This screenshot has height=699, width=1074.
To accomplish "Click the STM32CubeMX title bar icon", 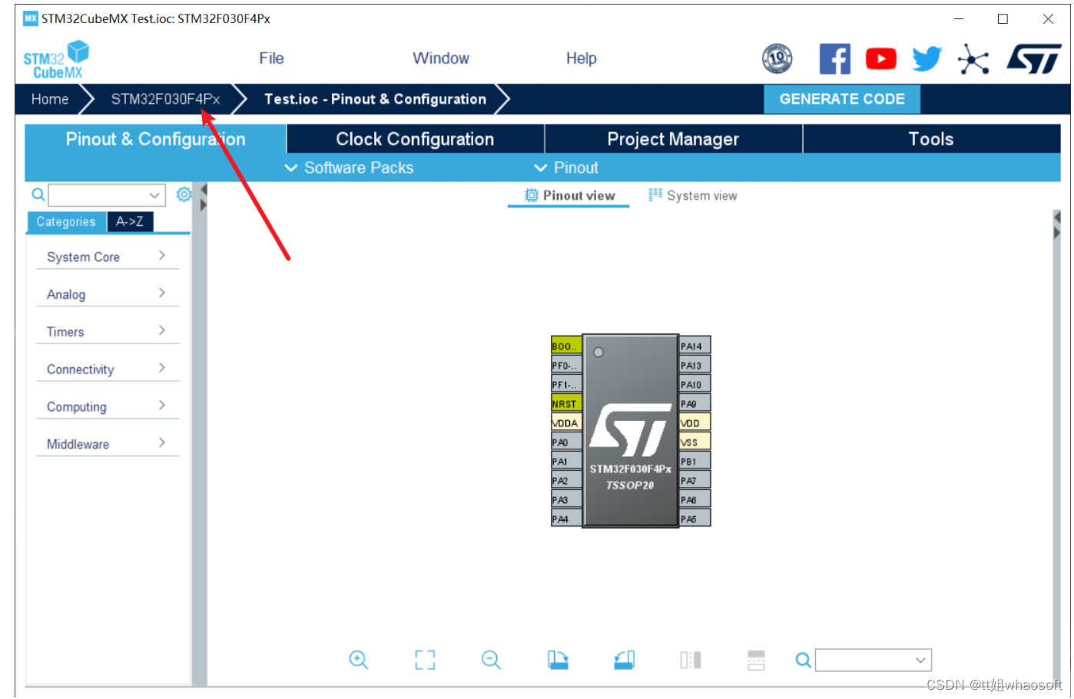I will click(31, 18).
